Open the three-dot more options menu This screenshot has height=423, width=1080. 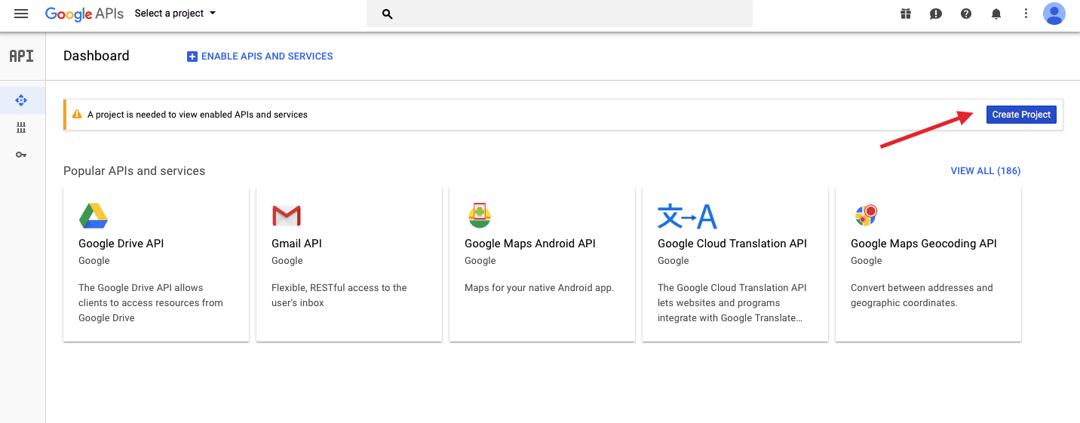(1026, 14)
